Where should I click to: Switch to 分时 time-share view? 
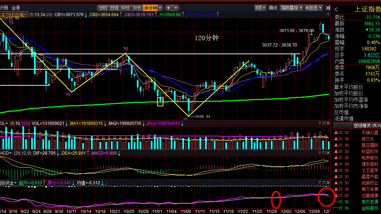(x=103, y=8)
